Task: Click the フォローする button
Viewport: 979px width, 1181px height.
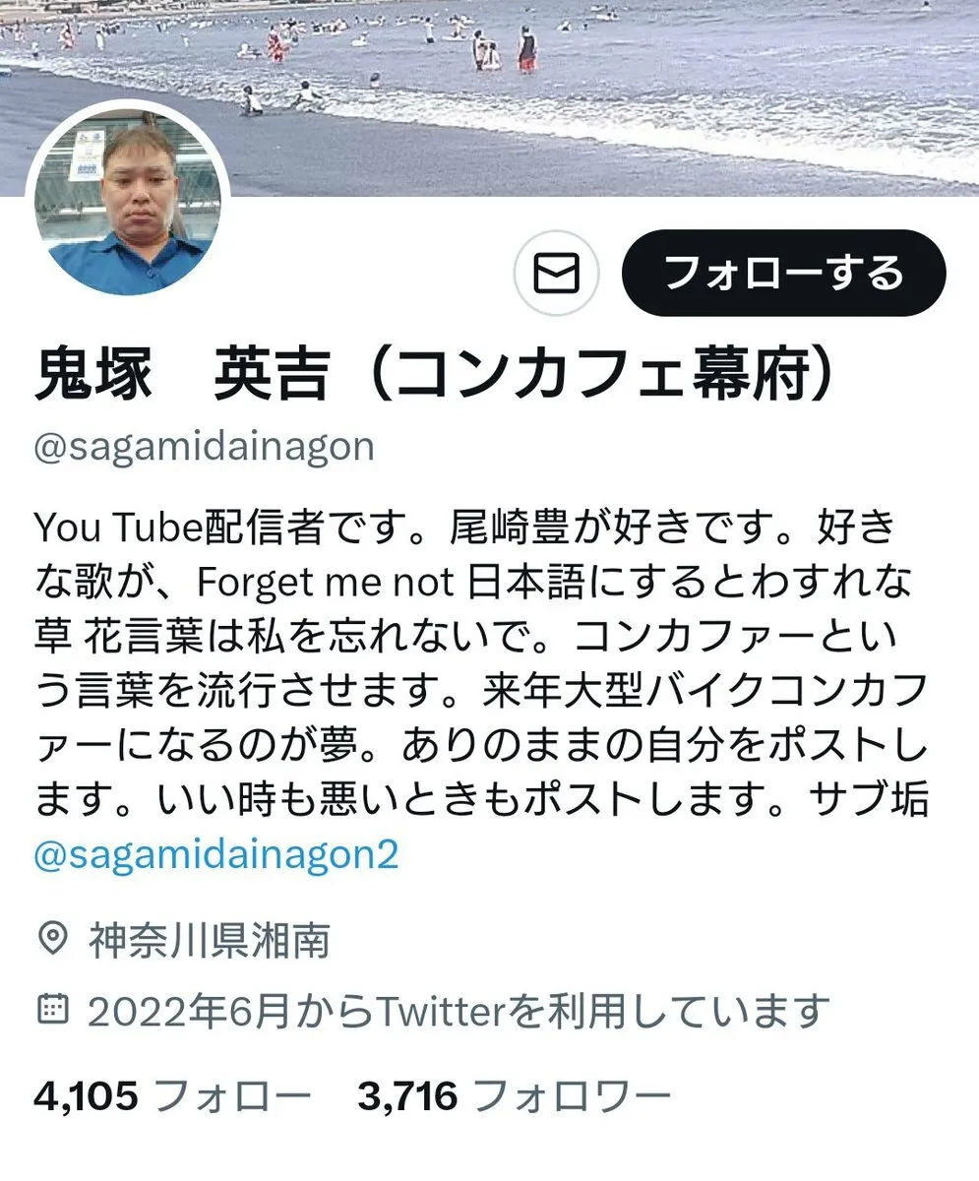Action: coord(783,273)
